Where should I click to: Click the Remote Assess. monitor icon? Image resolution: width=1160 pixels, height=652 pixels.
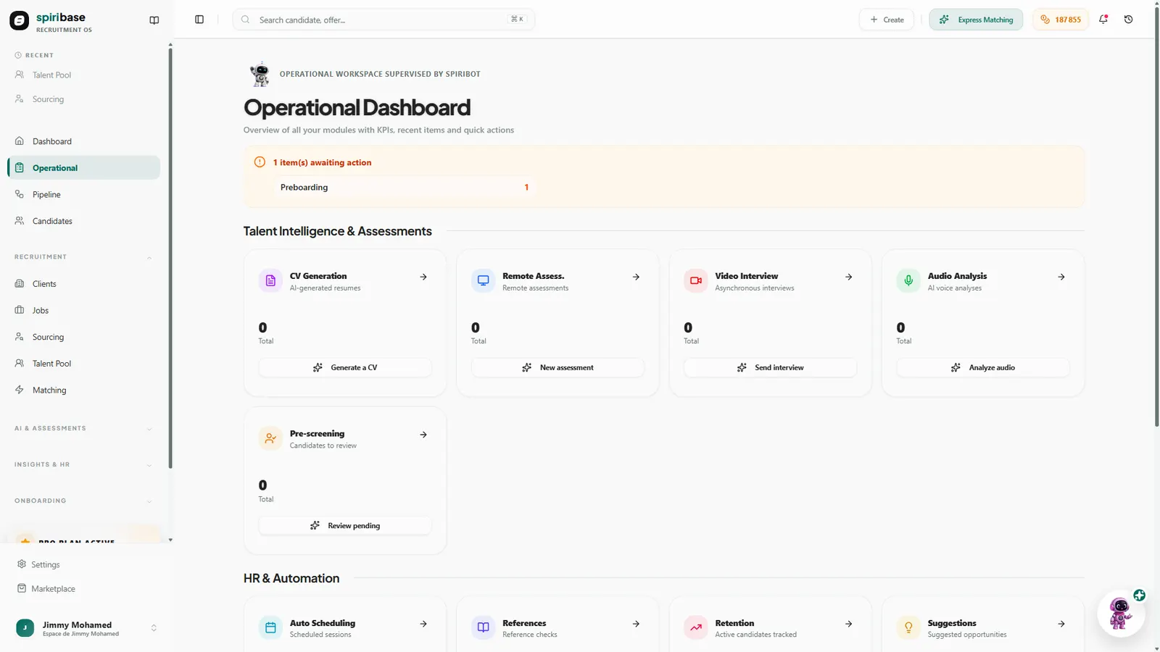[483, 280]
